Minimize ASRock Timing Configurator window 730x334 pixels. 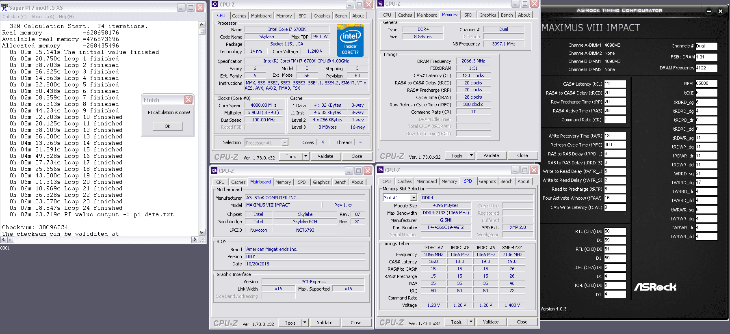[x=709, y=11]
